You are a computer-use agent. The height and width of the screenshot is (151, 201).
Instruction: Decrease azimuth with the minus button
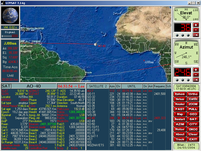coord(196,75)
